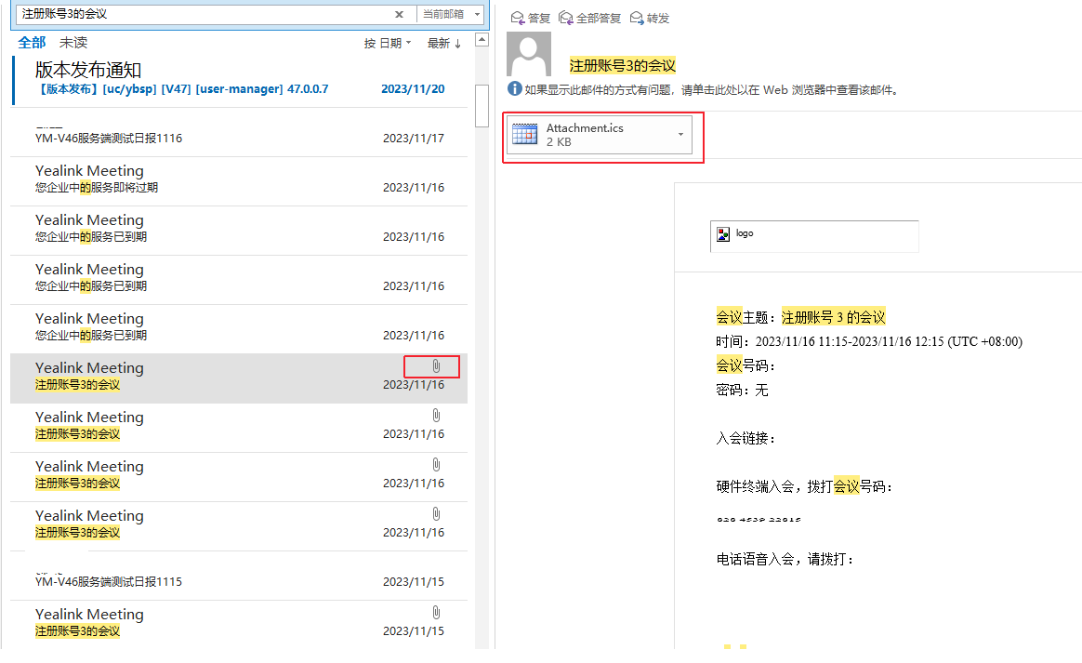Open the 当前邮箱 search scope dropdown
The height and width of the screenshot is (663, 1082).
coord(451,14)
